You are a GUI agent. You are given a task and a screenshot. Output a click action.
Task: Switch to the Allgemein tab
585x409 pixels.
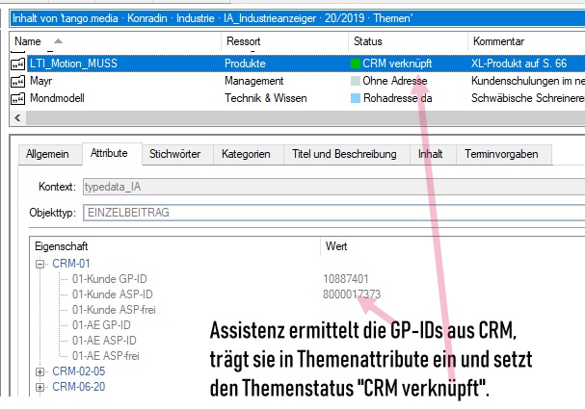click(x=46, y=155)
